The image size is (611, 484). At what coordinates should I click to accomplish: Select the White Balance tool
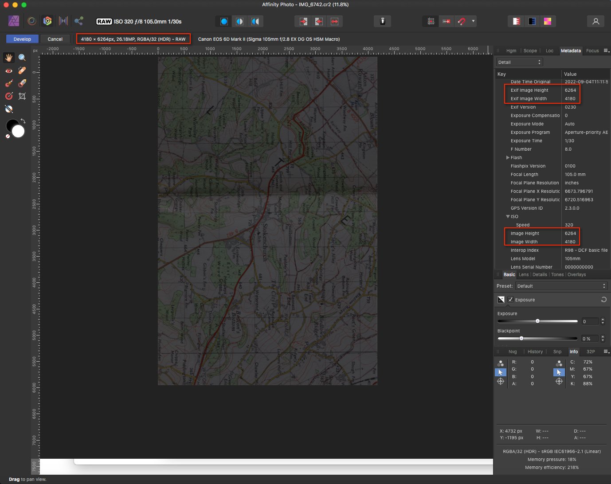coord(9,109)
